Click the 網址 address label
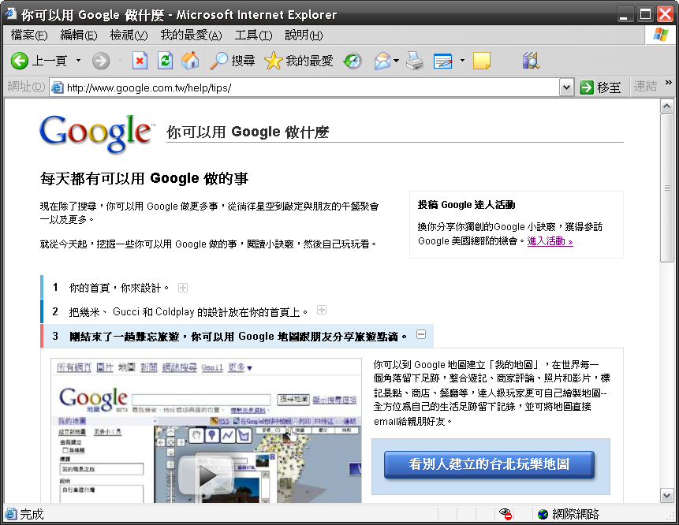The image size is (679, 525). coord(26,87)
